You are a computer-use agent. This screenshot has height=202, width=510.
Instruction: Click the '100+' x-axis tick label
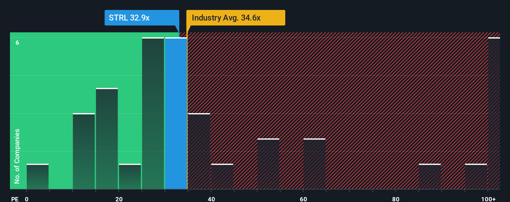(488, 199)
